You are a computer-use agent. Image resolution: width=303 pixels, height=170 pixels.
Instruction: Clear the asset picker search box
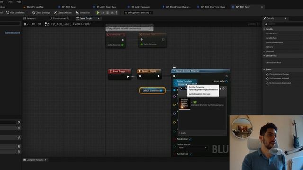(181, 88)
